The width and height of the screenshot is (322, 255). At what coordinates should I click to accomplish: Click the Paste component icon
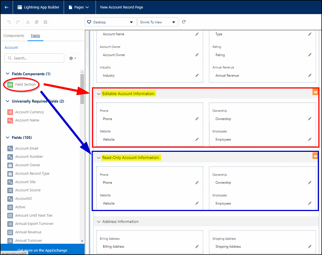[45, 22]
